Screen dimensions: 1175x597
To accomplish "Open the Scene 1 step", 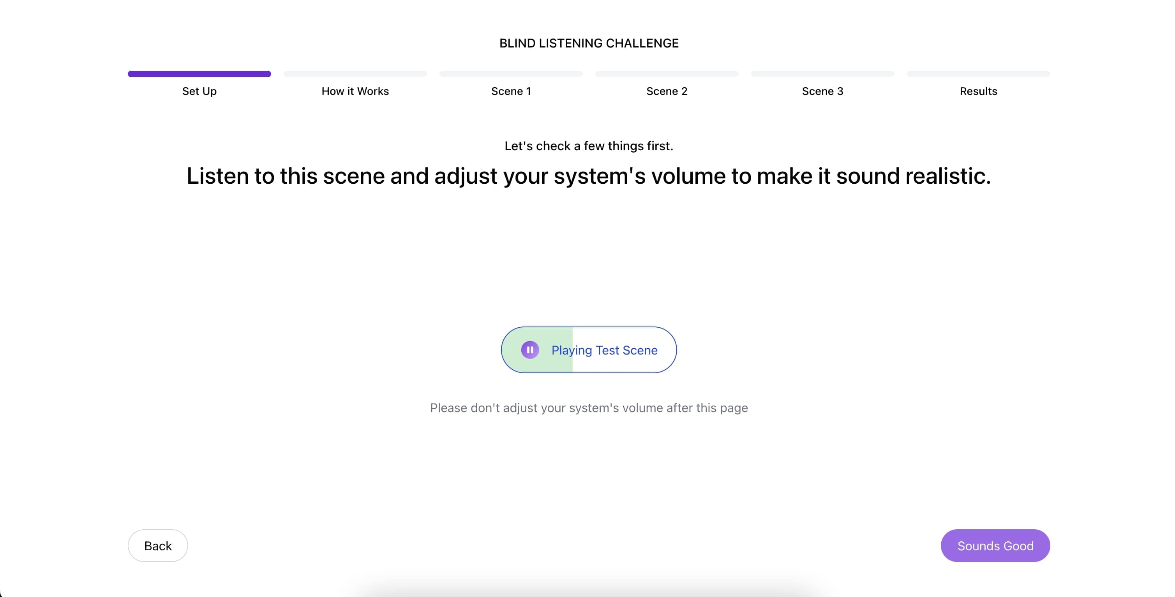I will [511, 91].
